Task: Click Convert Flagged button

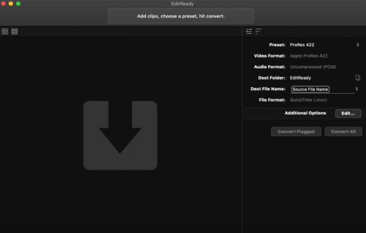Action: 296,131
